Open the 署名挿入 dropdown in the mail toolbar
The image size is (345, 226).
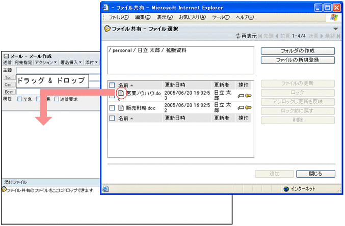point(71,63)
